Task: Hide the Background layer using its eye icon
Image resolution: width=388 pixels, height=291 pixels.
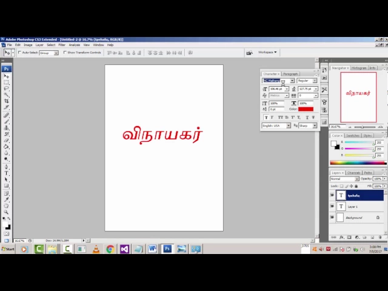Action: click(x=332, y=218)
